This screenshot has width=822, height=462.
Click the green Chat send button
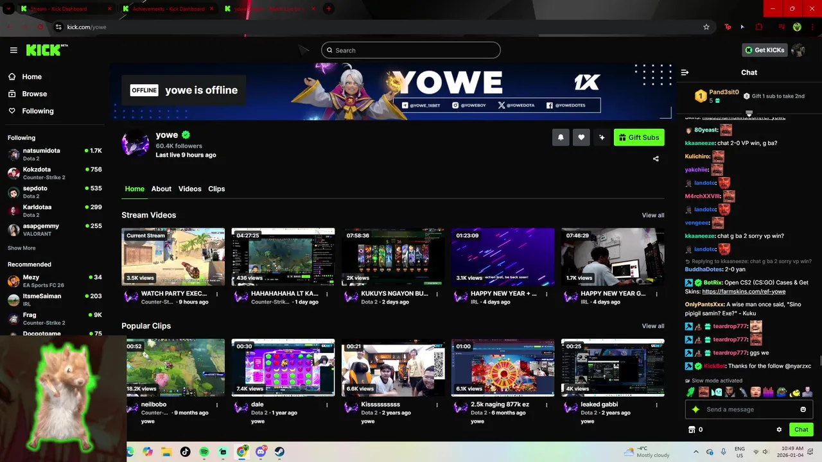(801, 429)
